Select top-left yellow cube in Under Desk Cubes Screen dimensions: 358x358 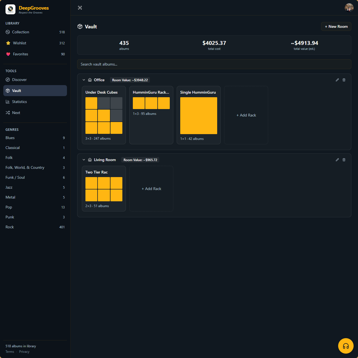[x=91, y=103]
